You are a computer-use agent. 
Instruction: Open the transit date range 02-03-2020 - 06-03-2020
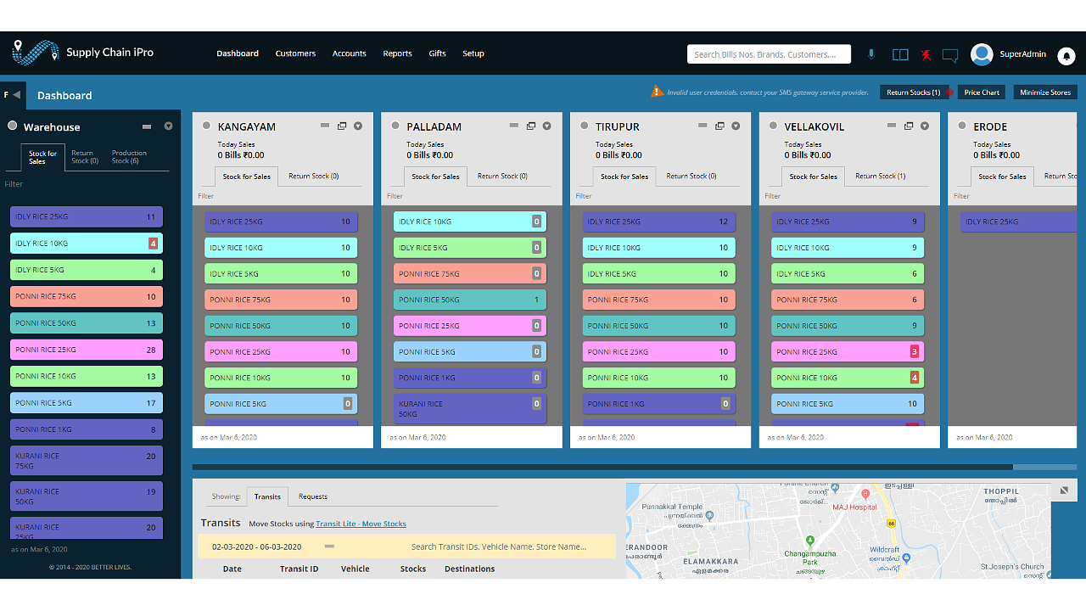pos(257,547)
